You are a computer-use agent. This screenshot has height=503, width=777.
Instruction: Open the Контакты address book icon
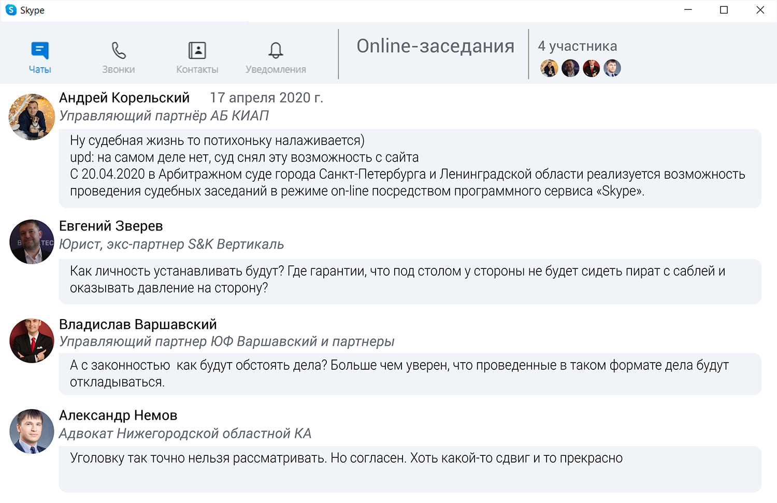coord(197,51)
